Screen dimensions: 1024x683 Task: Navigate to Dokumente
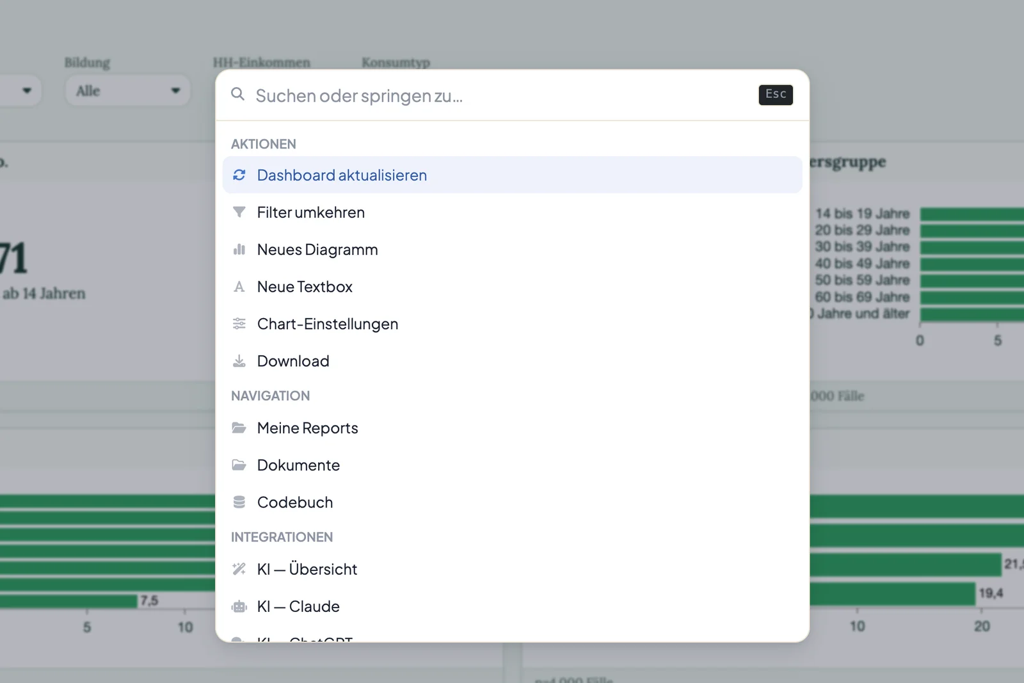(x=513, y=465)
